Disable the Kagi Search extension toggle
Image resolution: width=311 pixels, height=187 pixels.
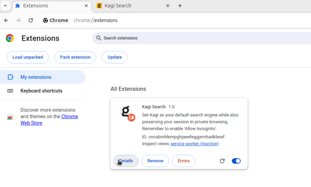pos(236,161)
